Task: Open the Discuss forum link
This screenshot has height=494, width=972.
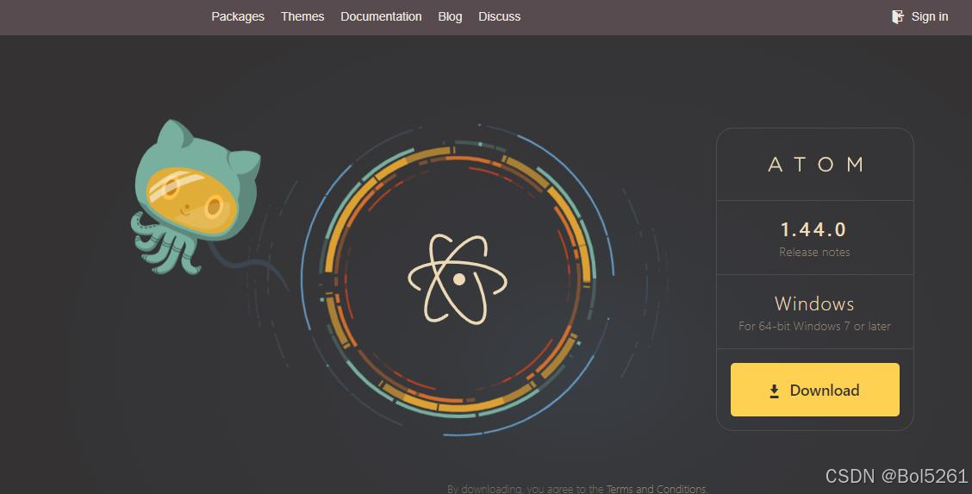Action: (500, 16)
